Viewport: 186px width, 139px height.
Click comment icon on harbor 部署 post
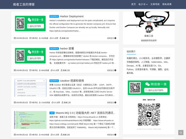coord(30,70)
